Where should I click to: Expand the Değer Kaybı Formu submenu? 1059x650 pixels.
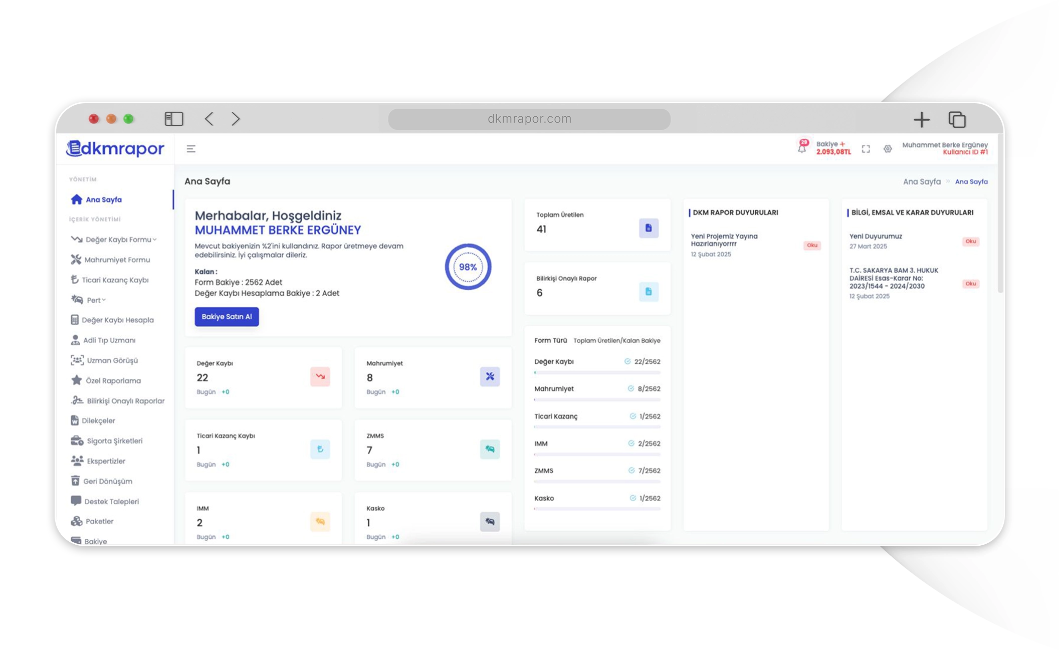(x=114, y=240)
